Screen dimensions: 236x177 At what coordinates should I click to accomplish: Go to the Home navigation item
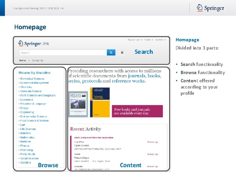pyautogui.click(x=22, y=60)
